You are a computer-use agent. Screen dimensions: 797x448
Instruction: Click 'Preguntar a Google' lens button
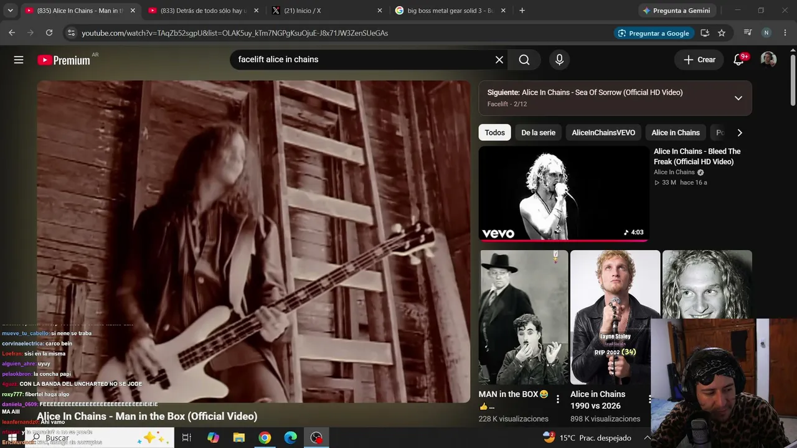(x=653, y=33)
